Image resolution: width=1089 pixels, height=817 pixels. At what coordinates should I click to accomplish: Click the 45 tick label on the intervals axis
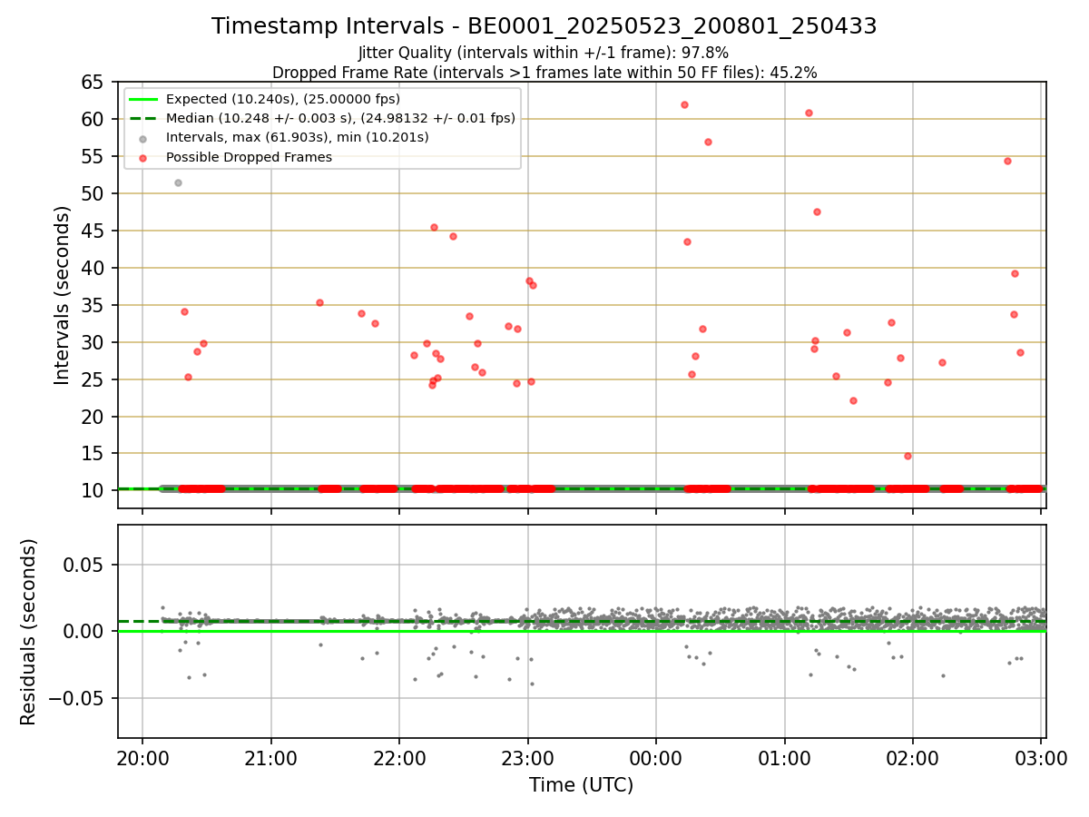coord(93,231)
